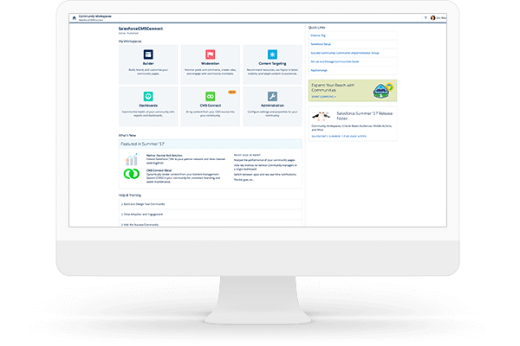The width and height of the screenshot is (520, 346).
Task: Expand Build and Design Your Community
Action: (x=211, y=204)
